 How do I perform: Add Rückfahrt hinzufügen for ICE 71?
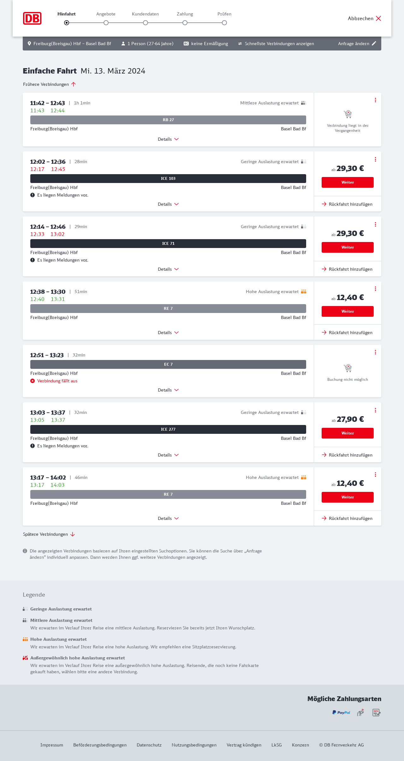point(348,269)
